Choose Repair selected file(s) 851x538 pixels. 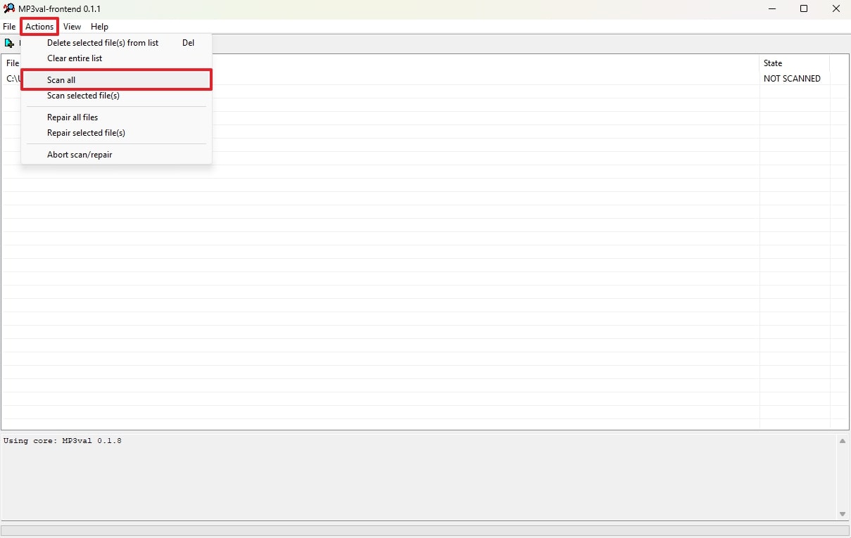click(x=86, y=133)
